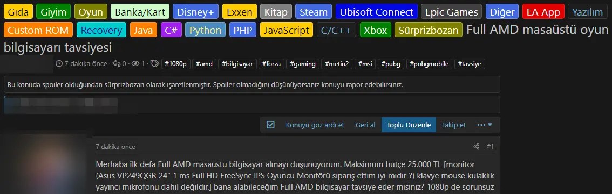Open the Kitap label
The height and width of the screenshot is (194, 612).
pyautogui.click(x=276, y=12)
